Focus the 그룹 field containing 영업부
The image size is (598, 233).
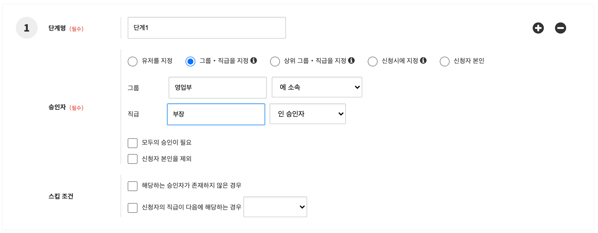217,87
